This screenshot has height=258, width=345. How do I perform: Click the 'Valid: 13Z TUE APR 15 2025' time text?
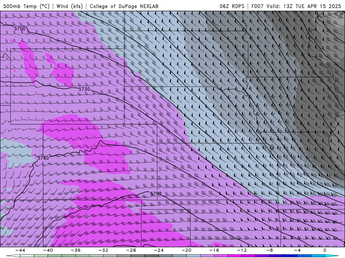[x=304, y=6]
